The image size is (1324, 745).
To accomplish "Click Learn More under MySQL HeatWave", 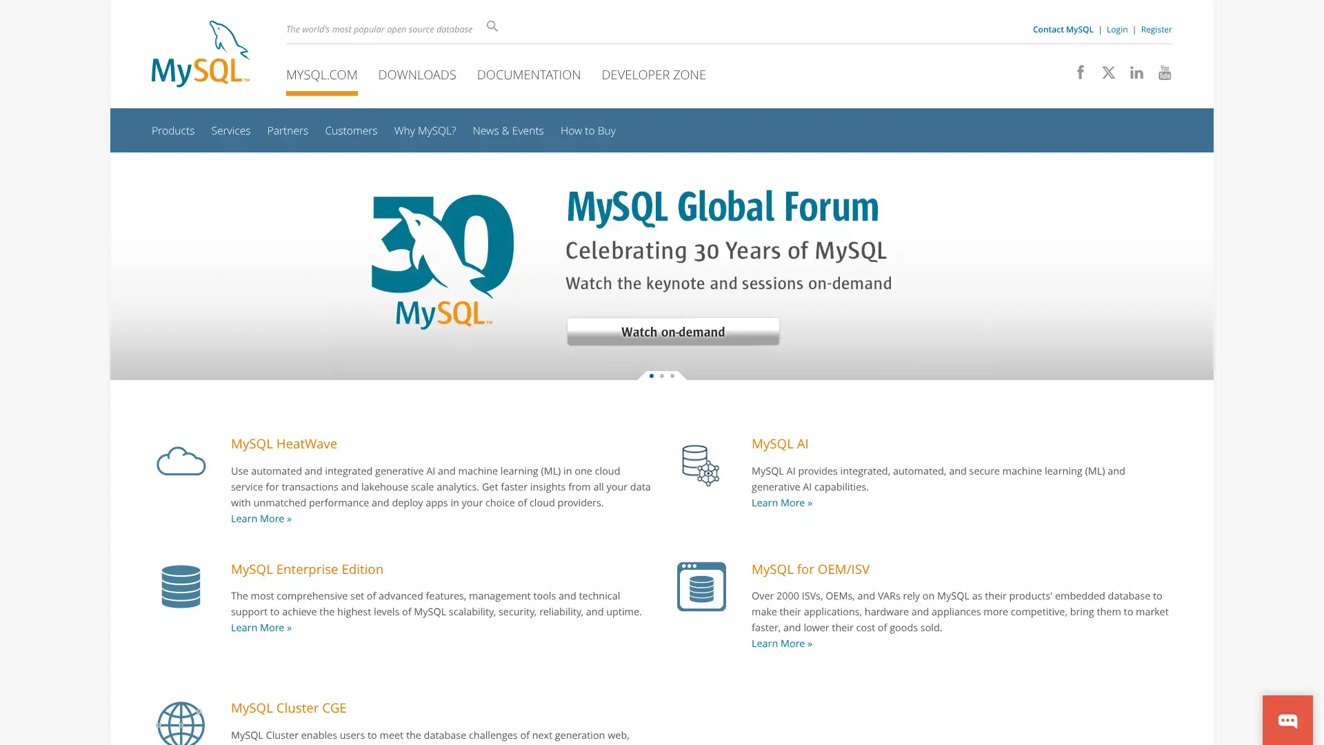I will tap(261, 519).
